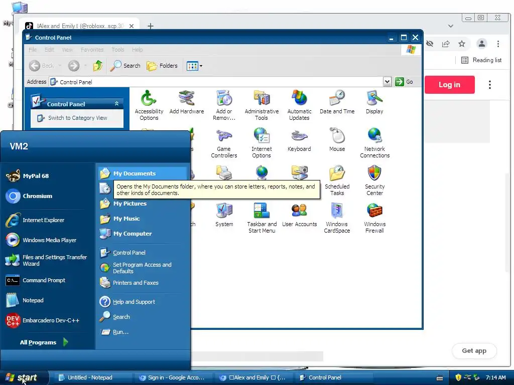Viewport: 514px width, 385px height.
Task: Click the security shield tray icon
Action: pos(458,377)
